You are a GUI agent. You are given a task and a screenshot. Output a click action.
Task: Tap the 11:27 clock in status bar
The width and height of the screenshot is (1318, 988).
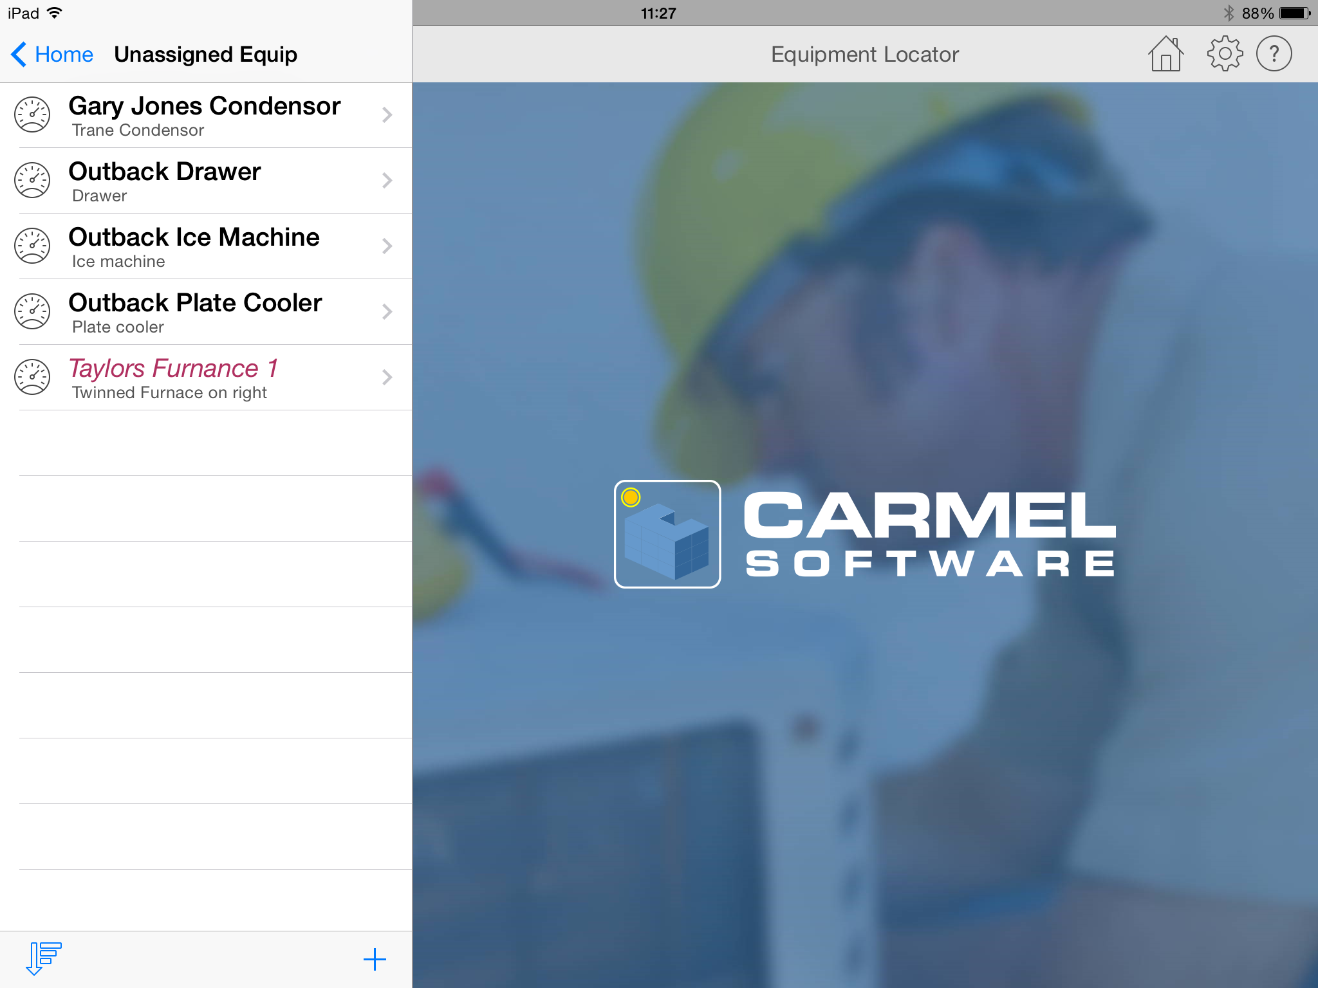[658, 14]
